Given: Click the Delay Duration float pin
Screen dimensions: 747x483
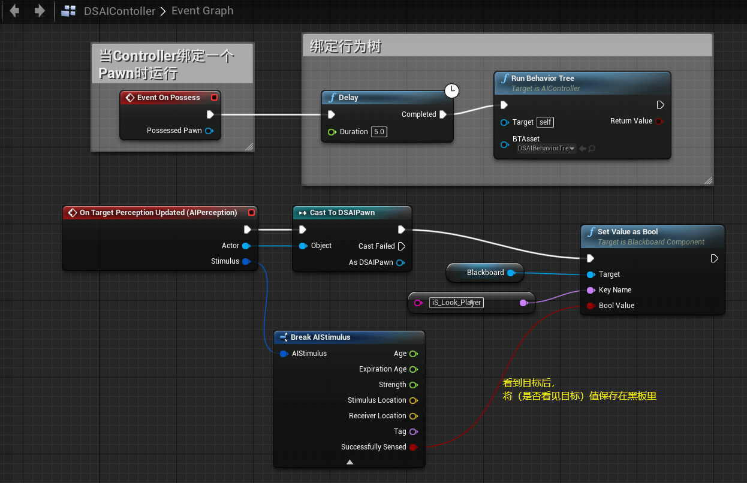Looking at the screenshot, I should [x=332, y=132].
